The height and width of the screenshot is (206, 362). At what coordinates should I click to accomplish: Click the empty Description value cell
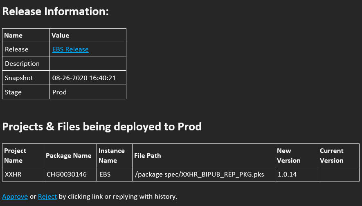(x=88, y=63)
